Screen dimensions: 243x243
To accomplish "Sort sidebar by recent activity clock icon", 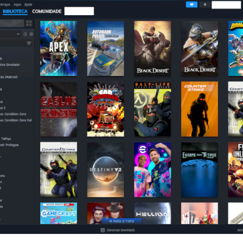I will (25, 34).
